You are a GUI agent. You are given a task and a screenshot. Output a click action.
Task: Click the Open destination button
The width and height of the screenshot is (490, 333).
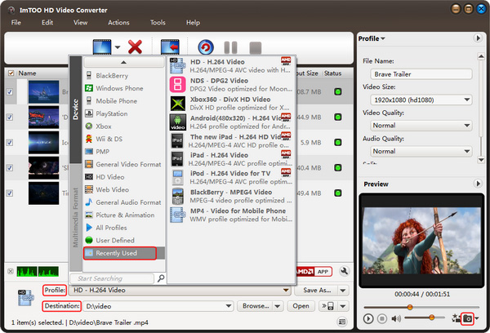click(301, 306)
